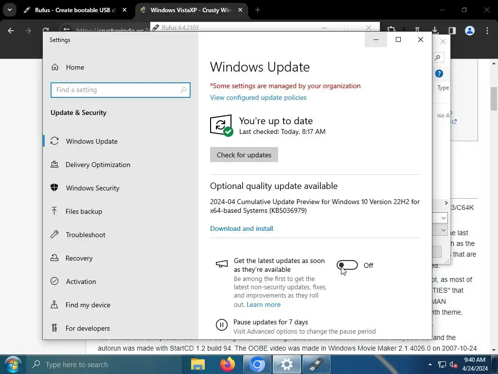Image resolution: width=498 pixels, height=374 pixels.
Task: Open browser downloads icon
Action: tap(435, 31)
